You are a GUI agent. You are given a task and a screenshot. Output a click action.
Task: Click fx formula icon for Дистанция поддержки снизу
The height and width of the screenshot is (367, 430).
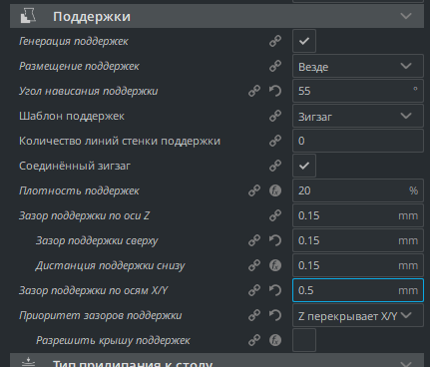click(275, 265)
